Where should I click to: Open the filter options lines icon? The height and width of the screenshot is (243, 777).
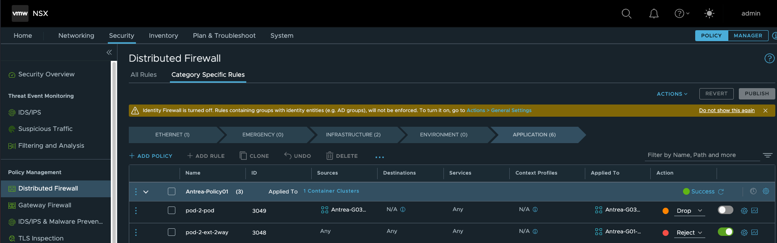[768, 155]
